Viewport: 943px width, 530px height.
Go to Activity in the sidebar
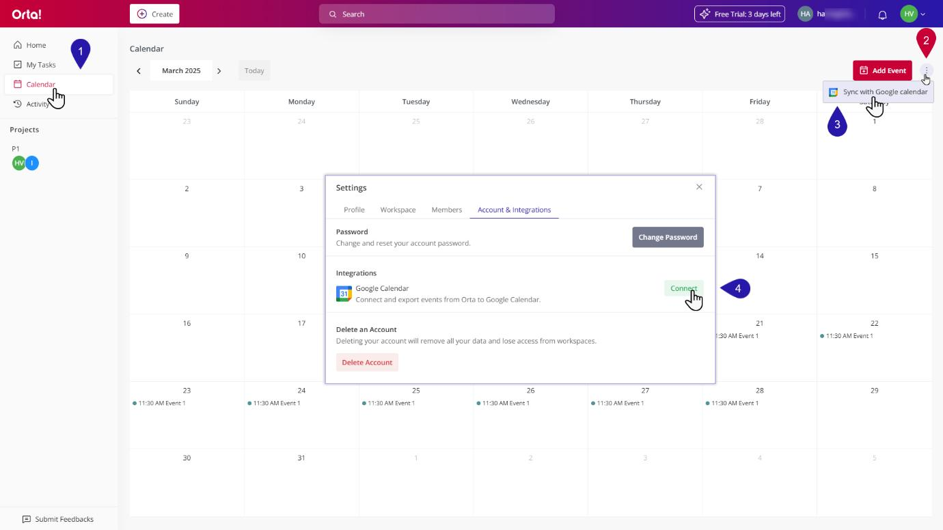(x=36, y=104)
